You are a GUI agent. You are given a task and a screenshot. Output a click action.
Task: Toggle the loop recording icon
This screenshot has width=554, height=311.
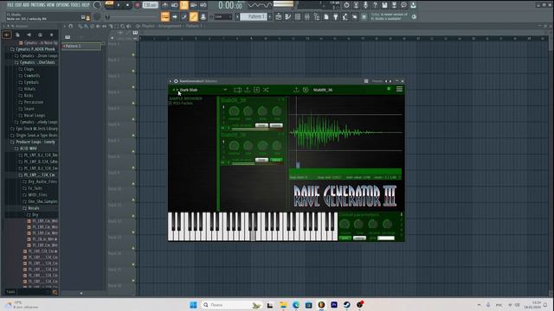click(x=203, y=5)
